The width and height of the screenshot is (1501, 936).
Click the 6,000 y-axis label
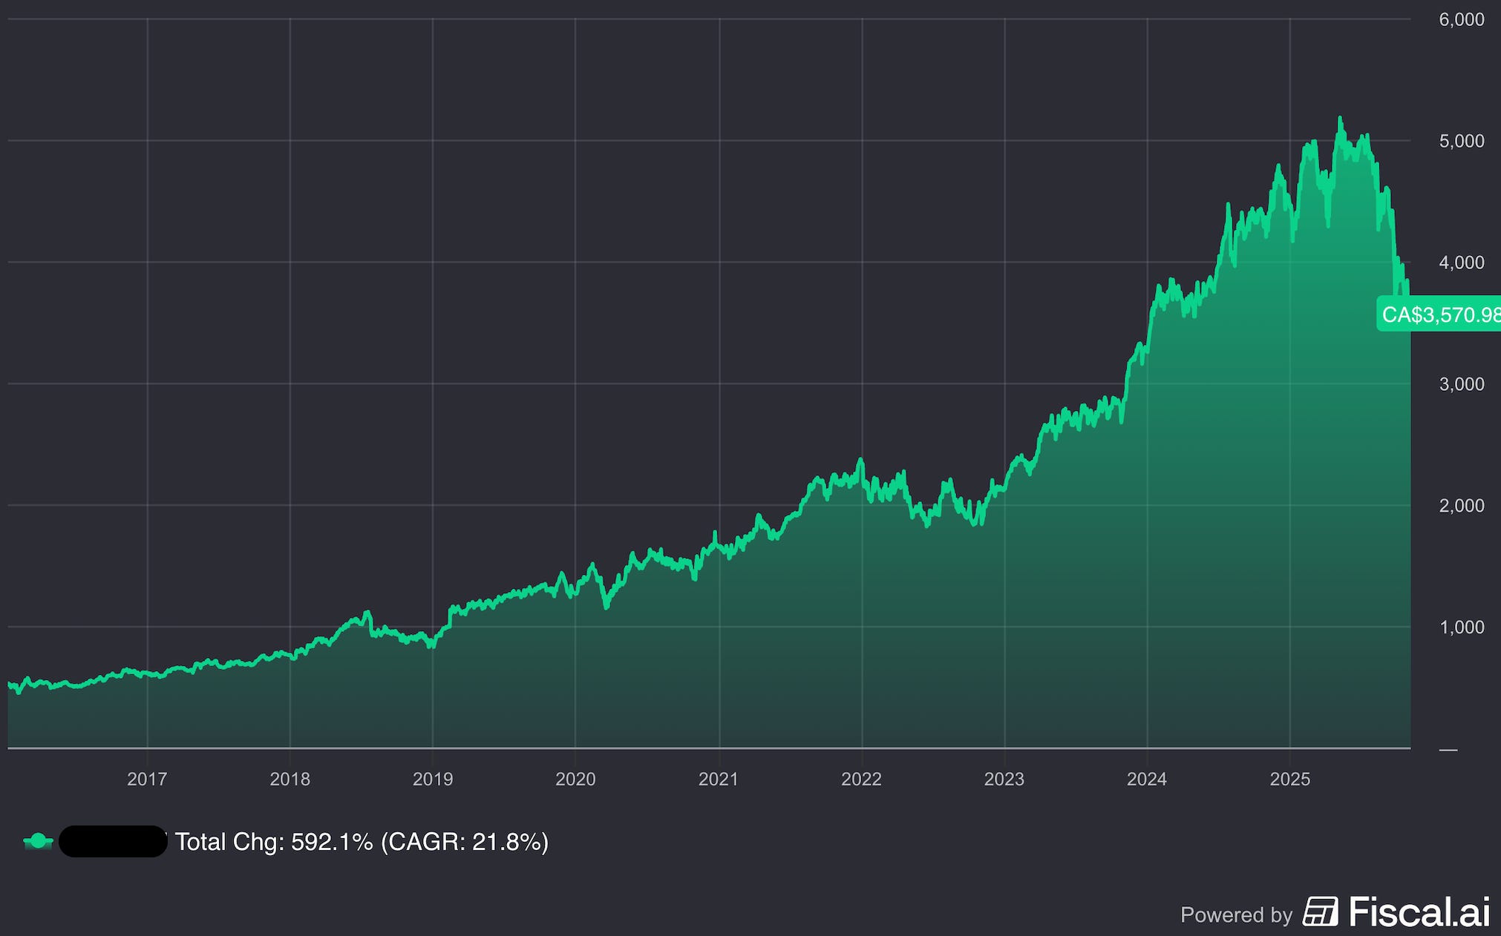click(1461, 19)
